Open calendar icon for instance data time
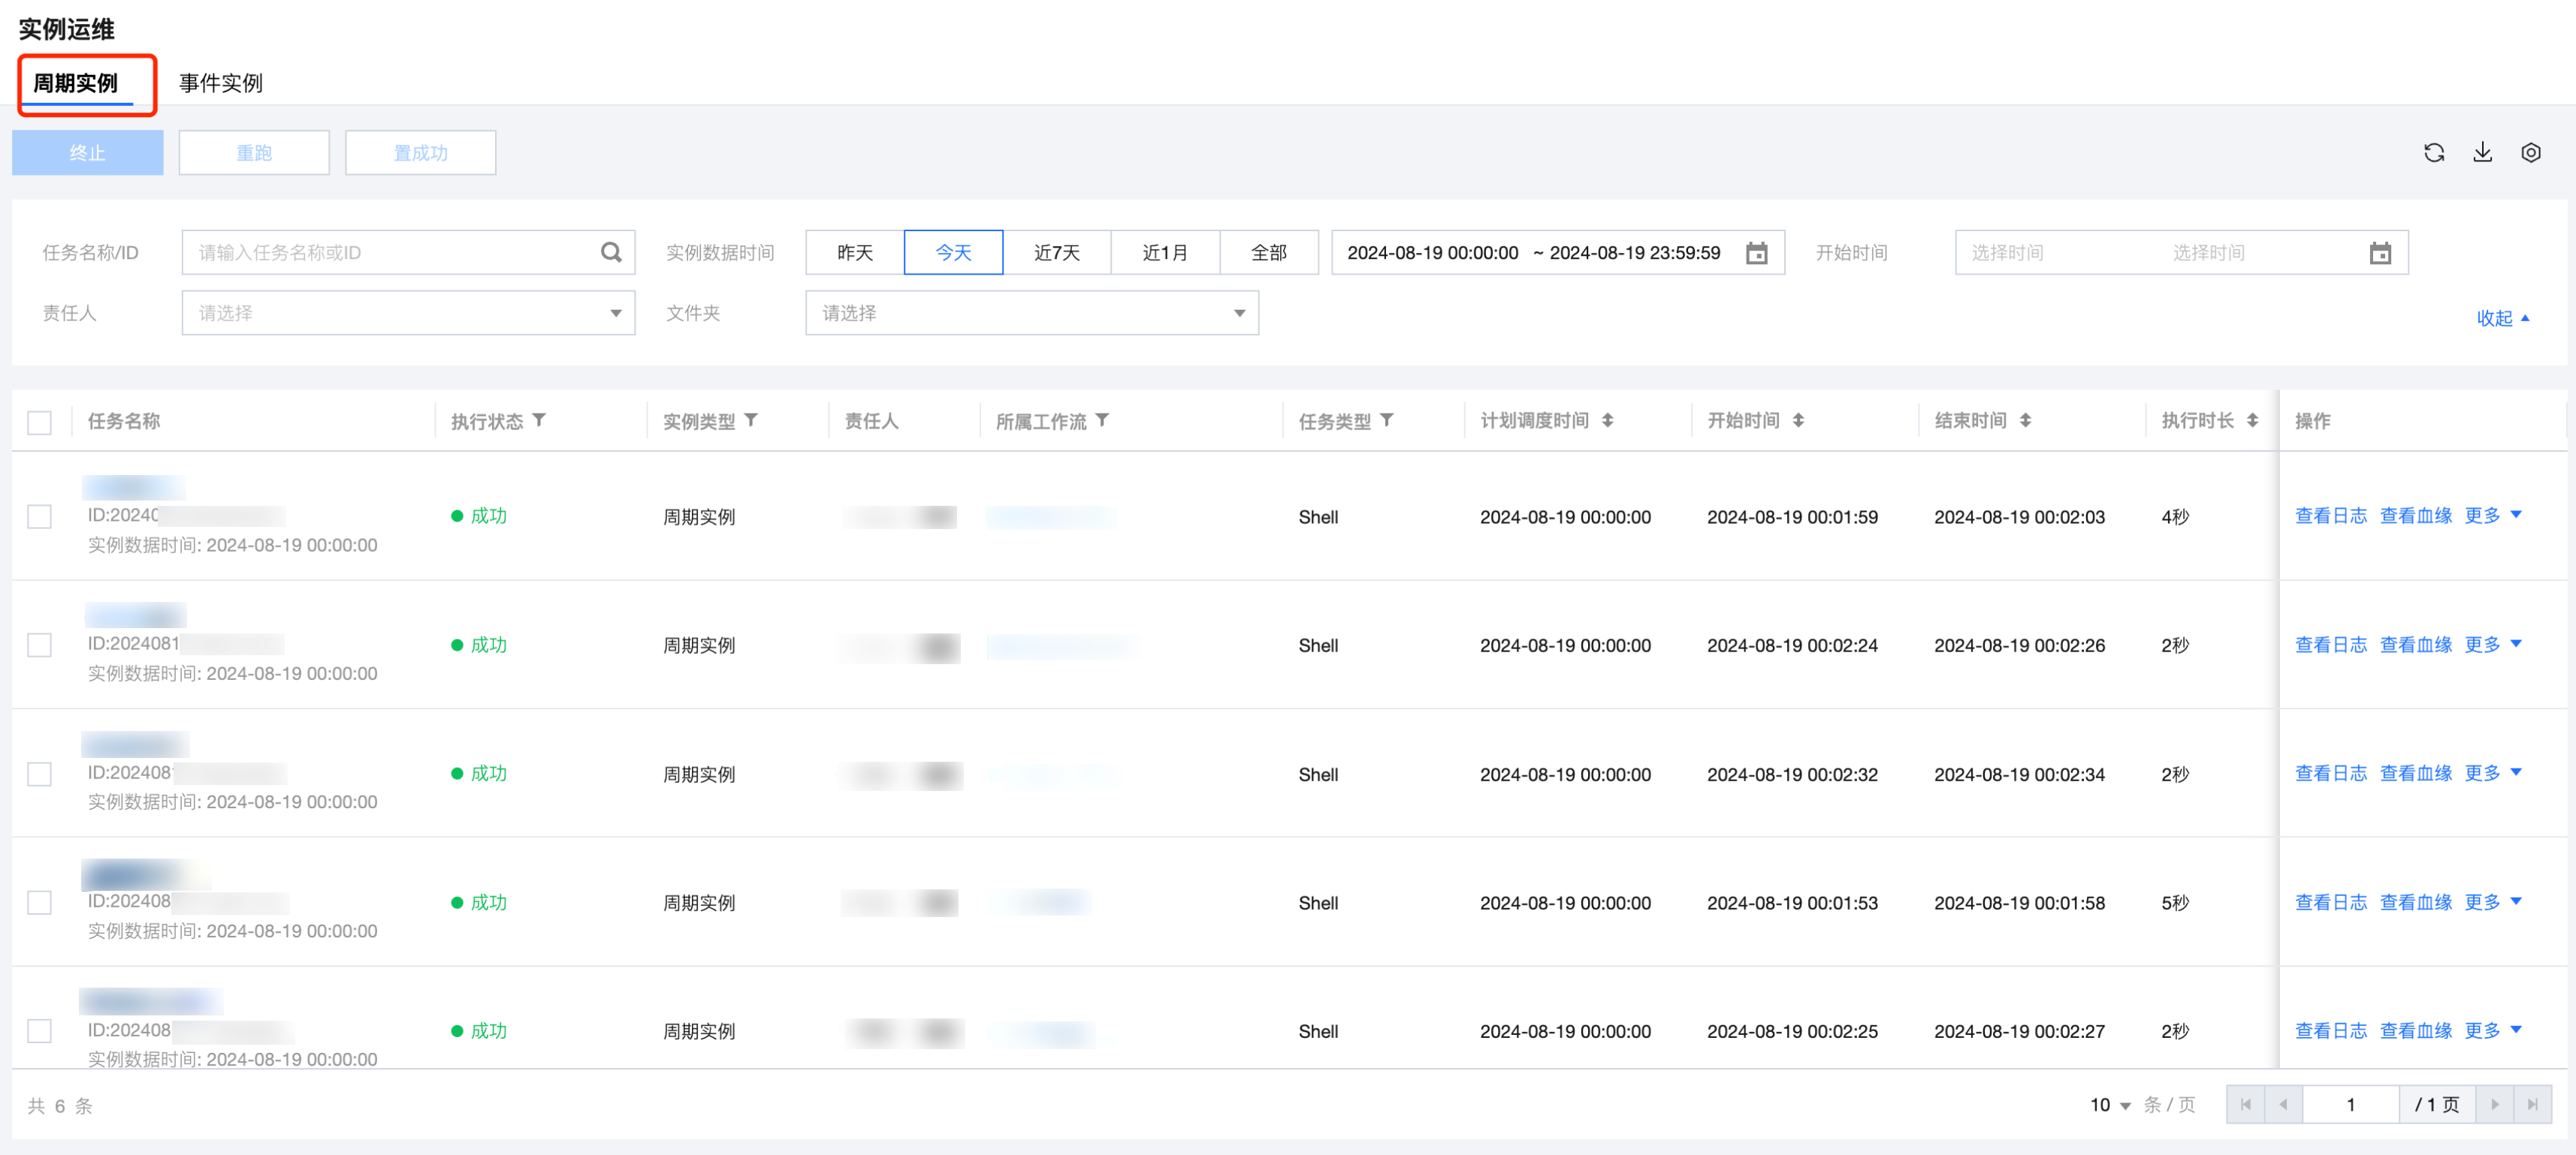This screenshot has height=1155, width=2576. tap(1756, 253)
